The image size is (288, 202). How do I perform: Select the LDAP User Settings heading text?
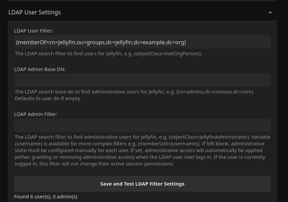[x=34, y=12]
